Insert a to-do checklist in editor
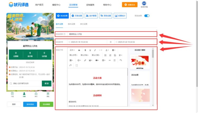 coord(115,55)
